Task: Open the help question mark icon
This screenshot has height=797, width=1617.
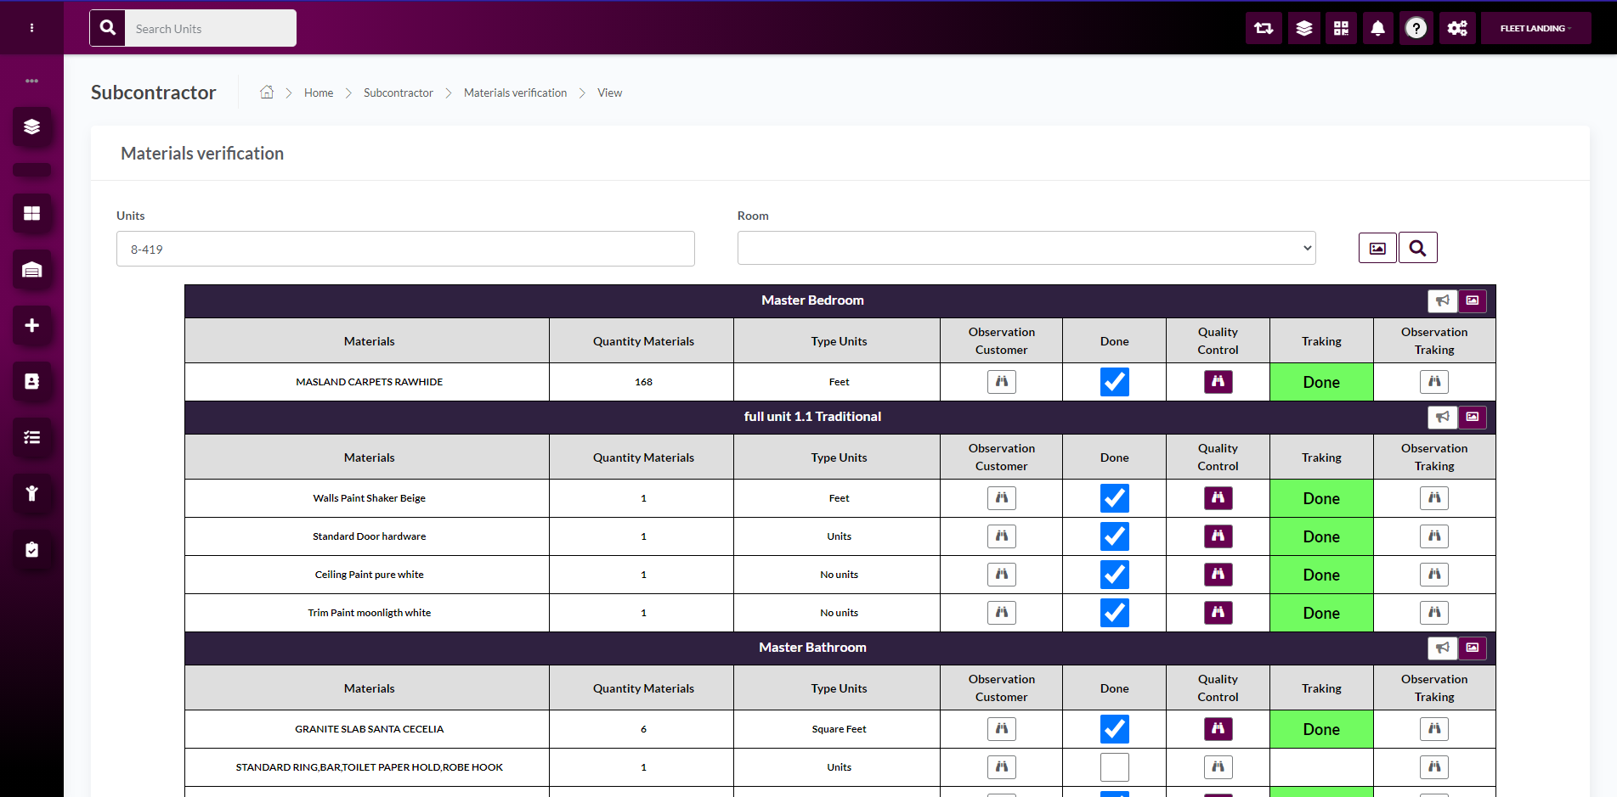Action: tap(1416, 28)
